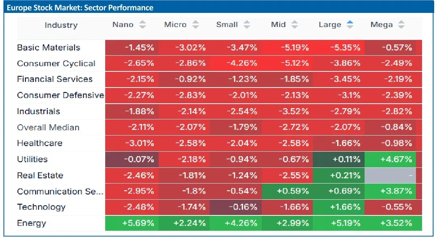Click the active Large sort icon
The width and height of the screenshot is (437, 238).
tap(350, 25)
